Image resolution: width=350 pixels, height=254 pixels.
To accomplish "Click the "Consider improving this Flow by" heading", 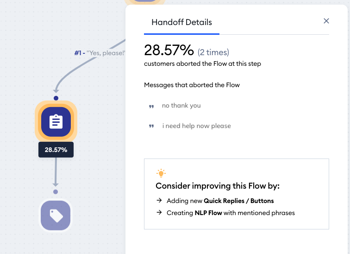I will (218, 186).
